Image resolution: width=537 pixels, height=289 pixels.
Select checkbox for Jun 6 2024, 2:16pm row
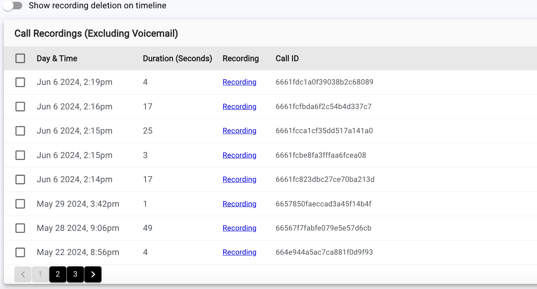tap(20, 107)
